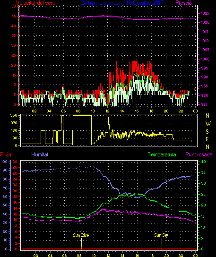
Task: Click the 995 pressure axis value
Action: tap(204, 68)
